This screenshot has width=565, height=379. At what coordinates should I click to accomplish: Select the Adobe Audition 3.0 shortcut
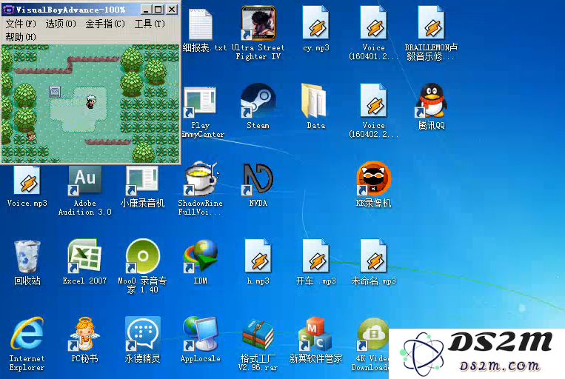click(84, 180)
